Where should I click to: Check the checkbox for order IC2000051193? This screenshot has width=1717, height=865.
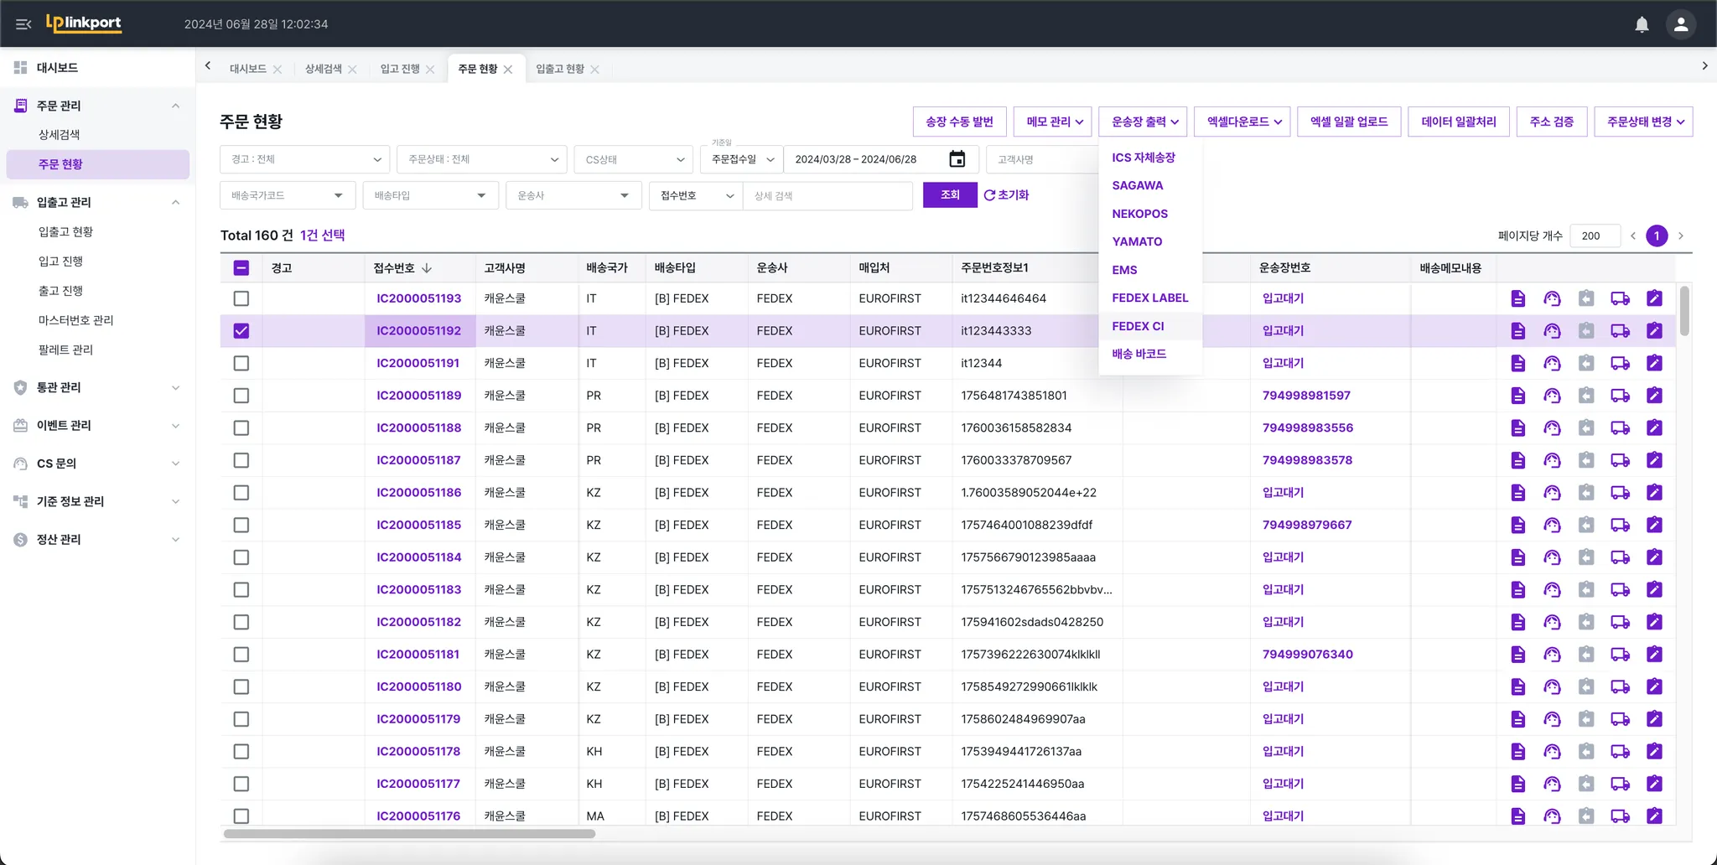(241, 298)
